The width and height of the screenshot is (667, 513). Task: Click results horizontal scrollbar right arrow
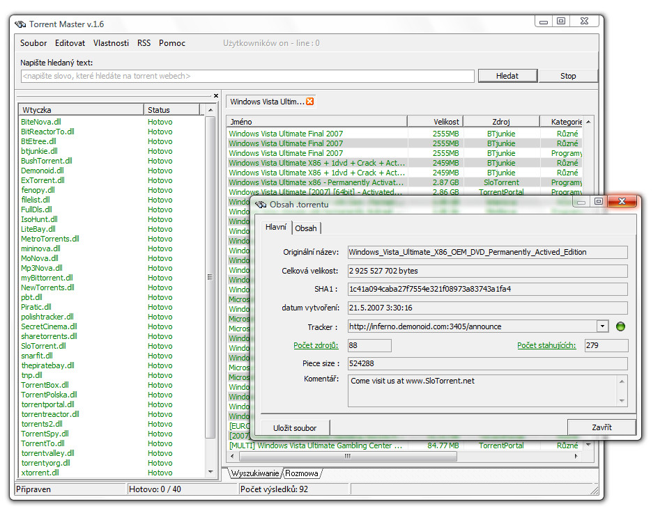(x=576, y=456)
